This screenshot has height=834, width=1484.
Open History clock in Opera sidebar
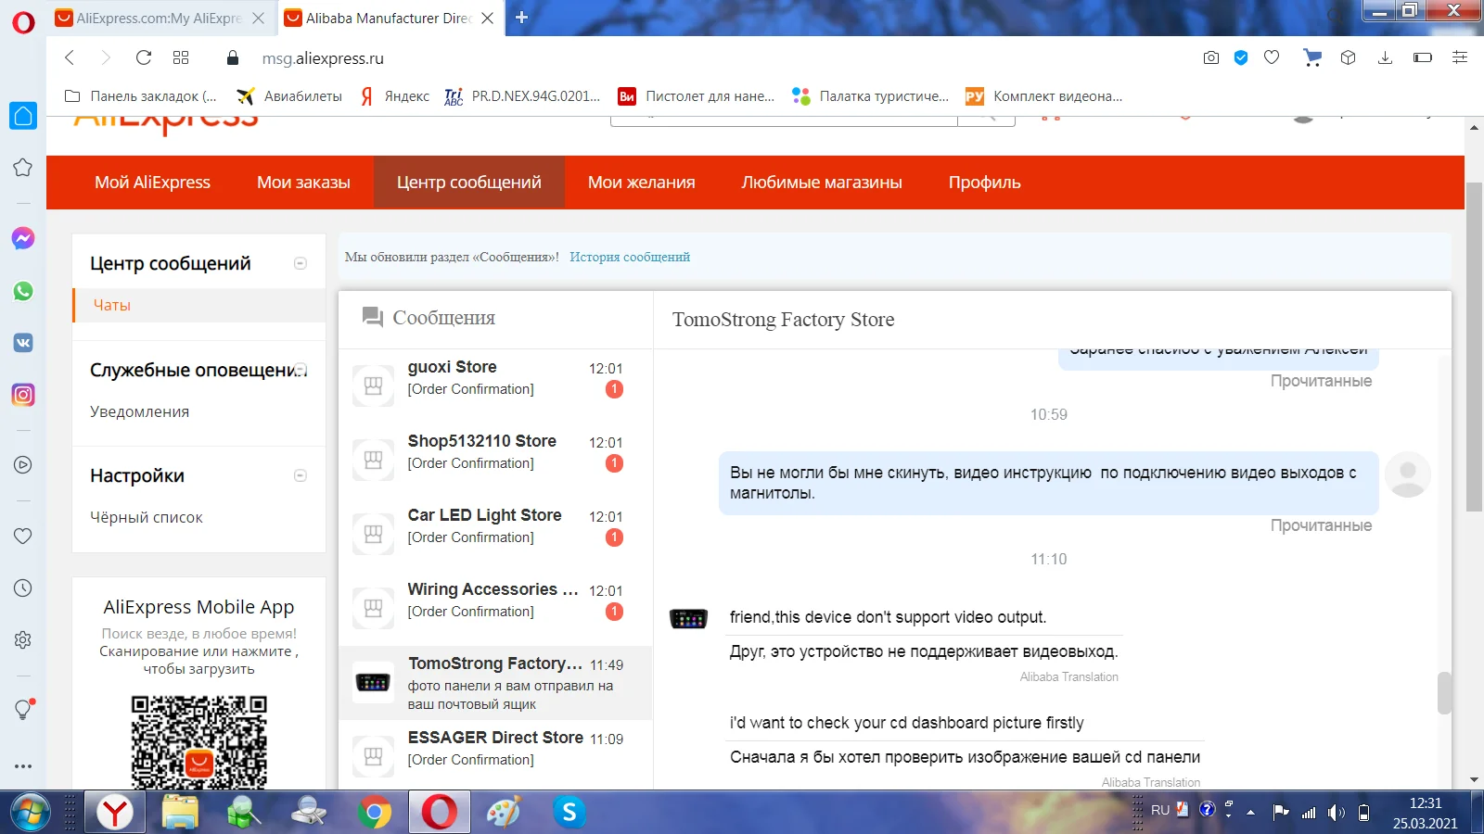(23, 588)
